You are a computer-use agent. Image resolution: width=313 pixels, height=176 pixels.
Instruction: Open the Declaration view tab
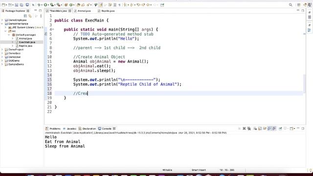(87, 129)
